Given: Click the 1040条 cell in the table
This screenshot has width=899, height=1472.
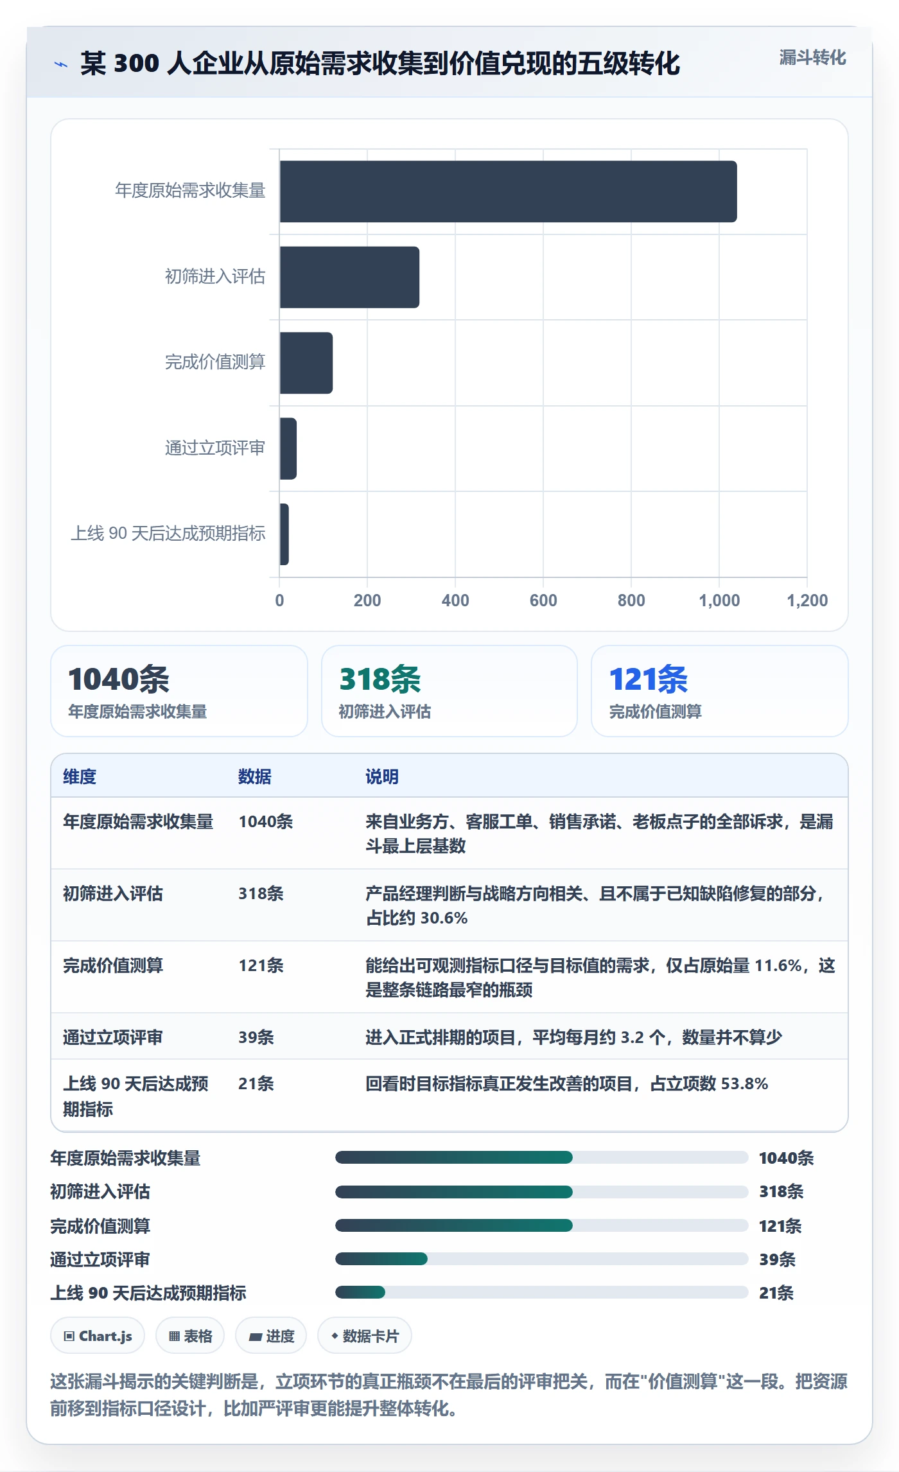Looking at the screenshot, I should pyautogui.click(x=266, y=821).
